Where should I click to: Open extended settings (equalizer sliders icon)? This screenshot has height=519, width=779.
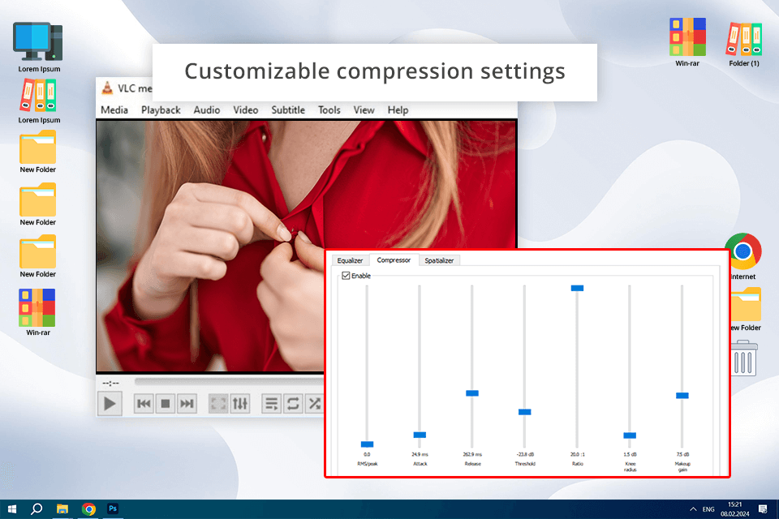tap(240, 404)
